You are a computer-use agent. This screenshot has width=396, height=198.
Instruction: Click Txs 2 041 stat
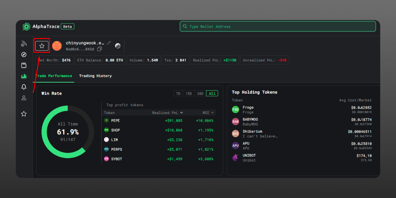[x=175, y=60]
